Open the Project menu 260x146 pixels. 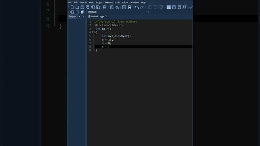pos(99,2)
